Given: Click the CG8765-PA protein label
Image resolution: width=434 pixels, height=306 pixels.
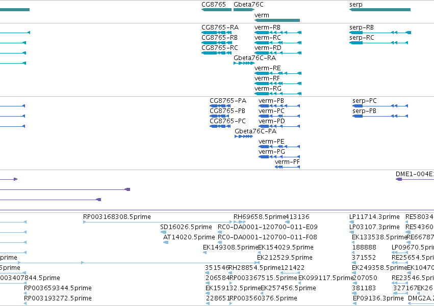Looking at the screenshot, I should coord(228,101).
